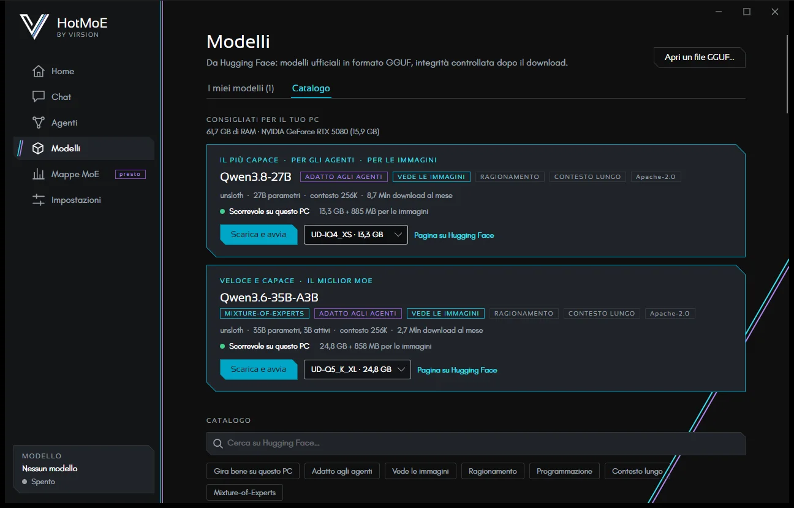The height and width of the screenshot is (508, 794).
Task: Click the 'Qwen3.6-35B-A3B' model title
Action: (269, 298)
